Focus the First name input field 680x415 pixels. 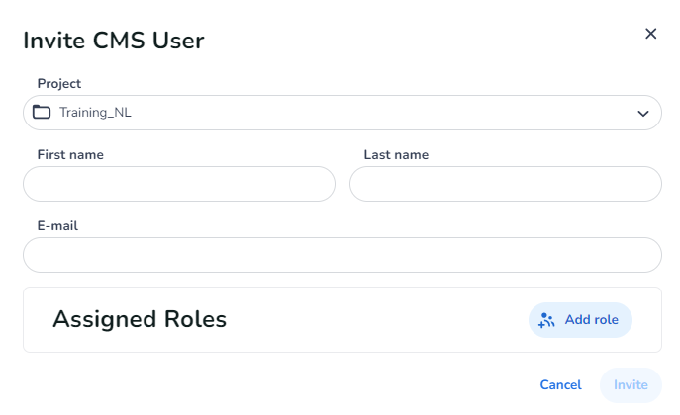179,184
